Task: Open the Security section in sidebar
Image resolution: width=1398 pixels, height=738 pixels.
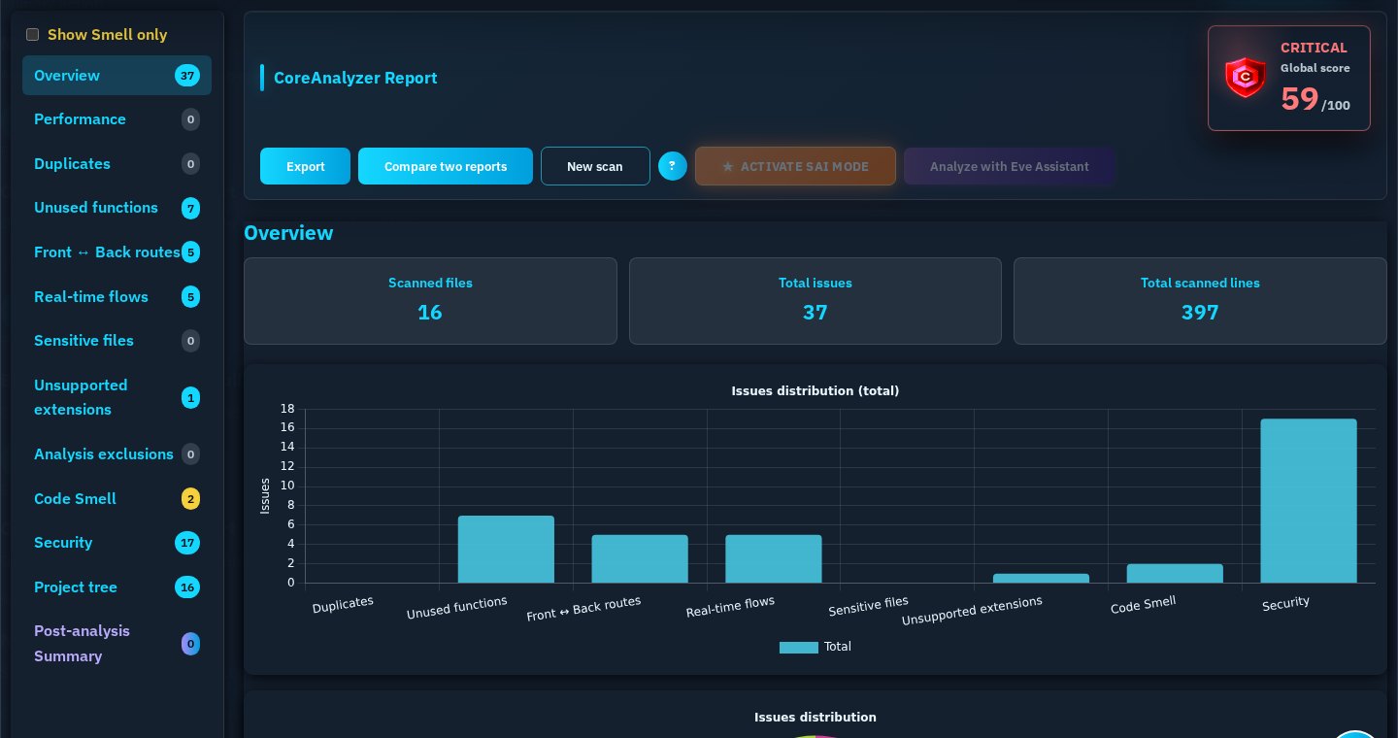Action: point(116,543)
